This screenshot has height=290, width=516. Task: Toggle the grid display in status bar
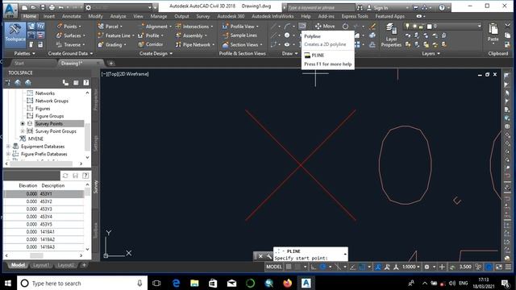(289, 267)
